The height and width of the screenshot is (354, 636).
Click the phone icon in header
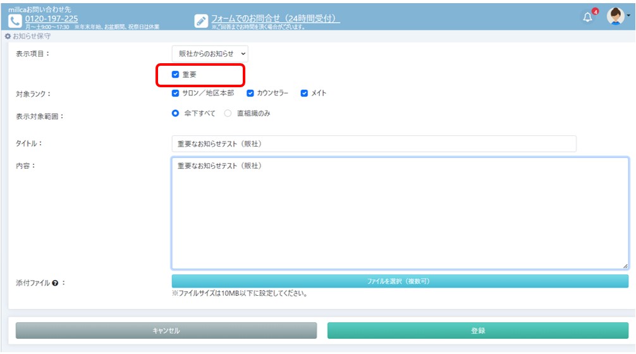coord(15,21)
